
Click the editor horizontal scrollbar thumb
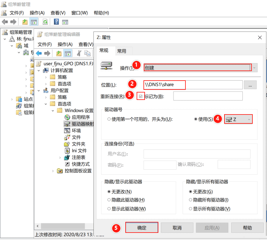point(63,226)
